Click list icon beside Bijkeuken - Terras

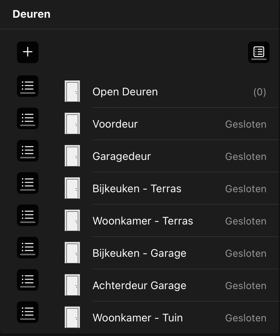click(x=28, y=183)
